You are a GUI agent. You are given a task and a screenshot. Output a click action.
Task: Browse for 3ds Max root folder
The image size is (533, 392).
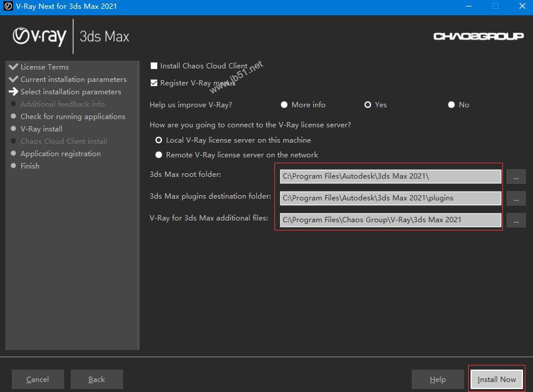coord(515,177)
